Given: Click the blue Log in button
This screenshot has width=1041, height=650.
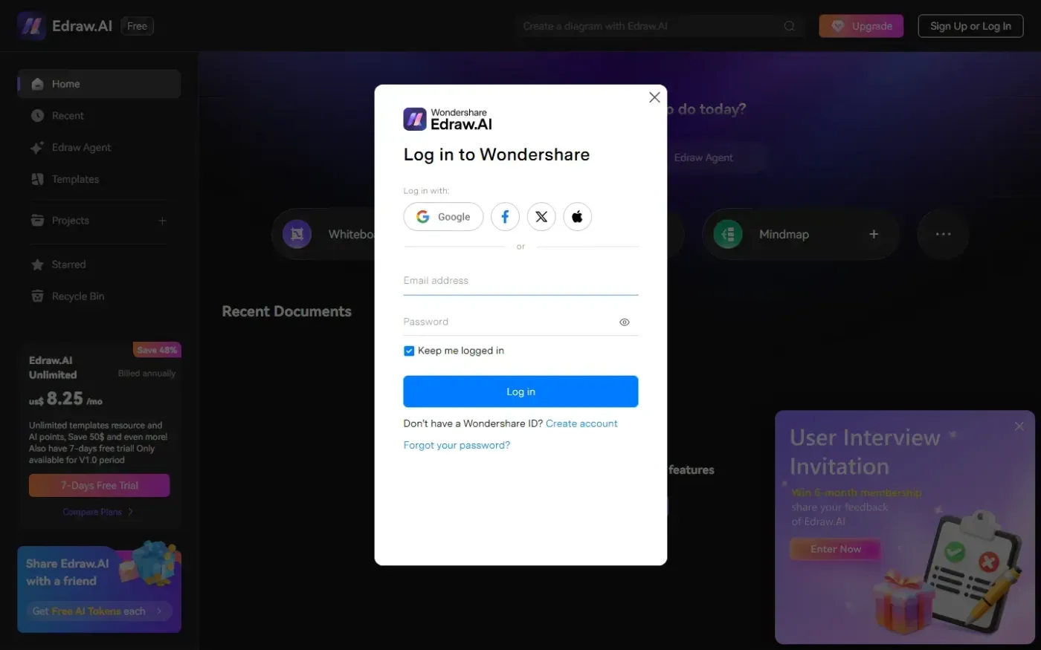Looking at the screenshot, I should point(520,391).
